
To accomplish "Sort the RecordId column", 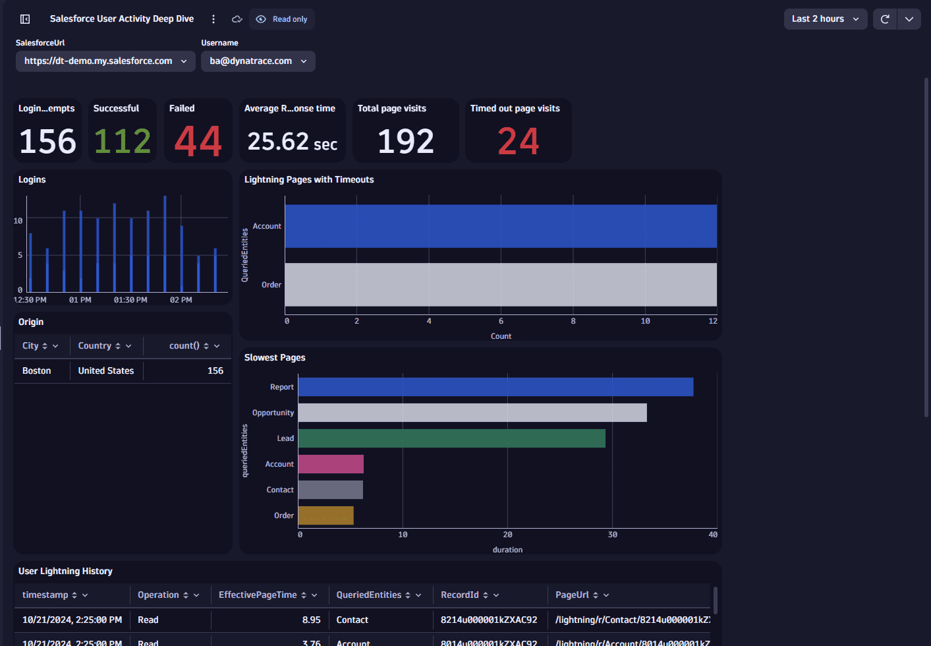I will 486,595.
